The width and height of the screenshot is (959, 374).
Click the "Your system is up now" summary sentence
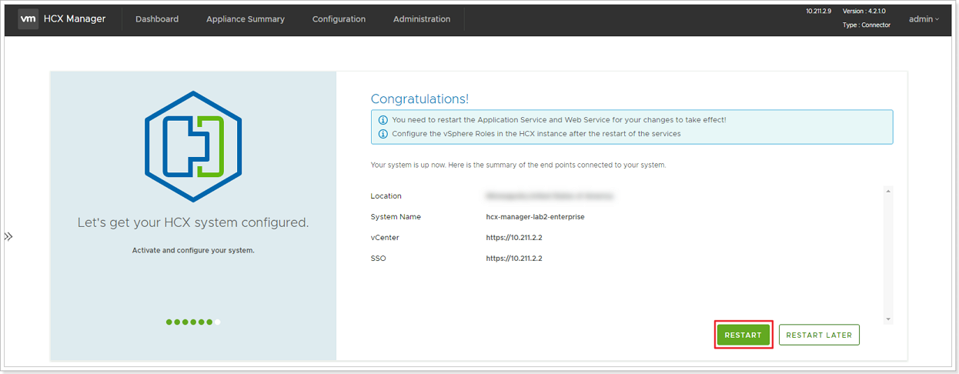pyautogui.click(x=518, y=165)
